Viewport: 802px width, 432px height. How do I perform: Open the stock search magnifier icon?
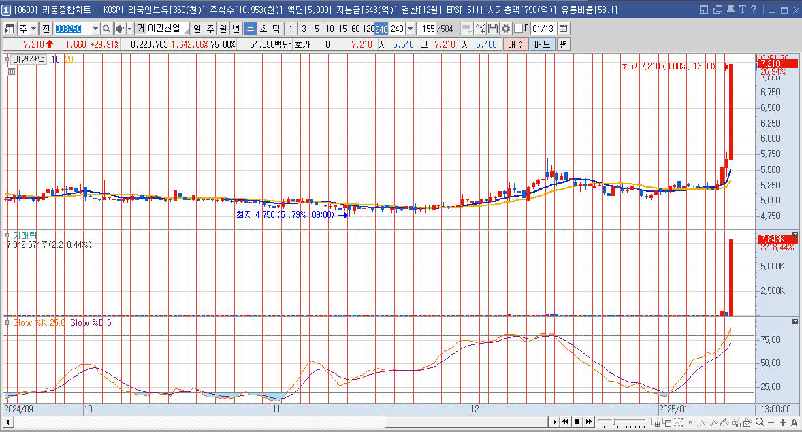click(106, 29)
